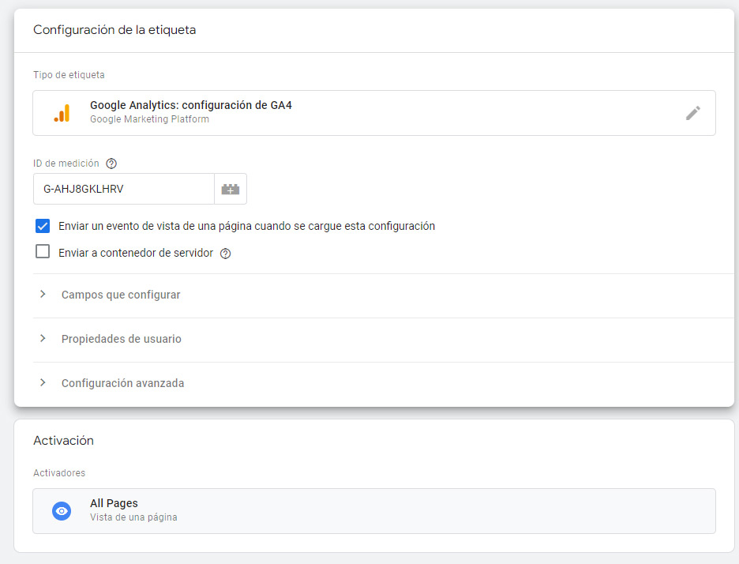The height and width of the screenshot is (564, 739).
Task: Click help icon beside Enviar a contenedor de servidor
Action: tap(226, 254)
